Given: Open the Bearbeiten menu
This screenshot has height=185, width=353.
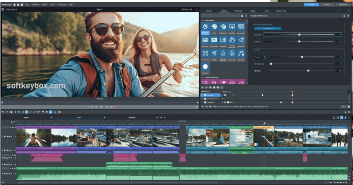Looking at the screenshot, I should (x=35, y=5).
